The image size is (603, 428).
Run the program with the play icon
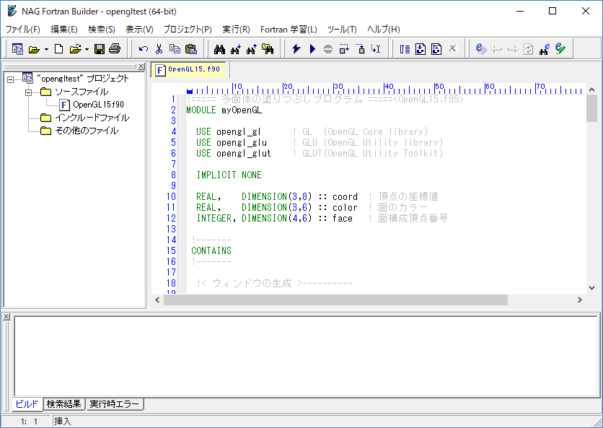(312, 49)
